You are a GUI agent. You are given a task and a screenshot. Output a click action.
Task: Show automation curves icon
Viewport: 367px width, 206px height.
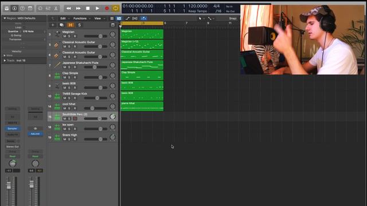pos(127,18)
